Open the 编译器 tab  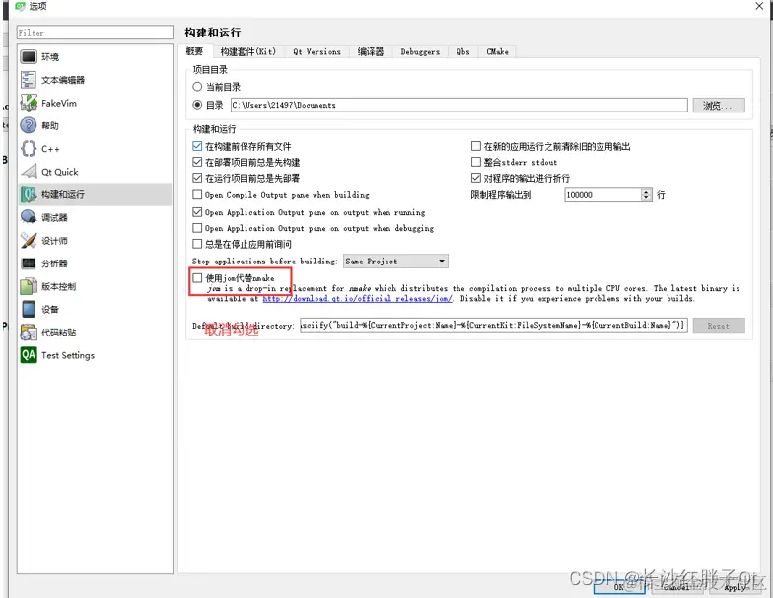[x=371, y=51]
